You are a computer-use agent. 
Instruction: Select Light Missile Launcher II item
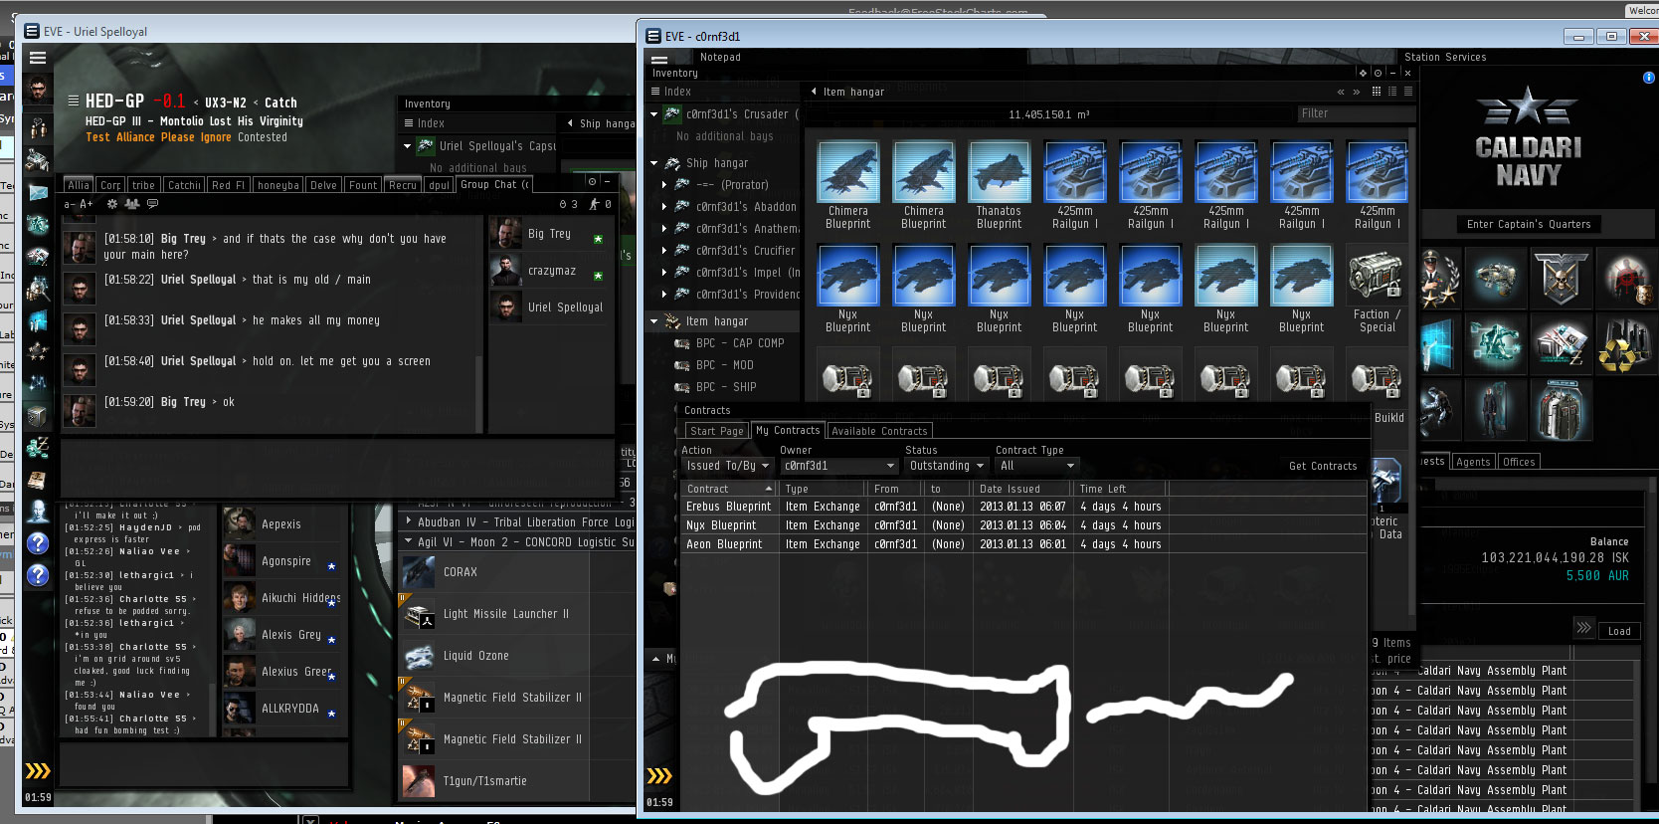[x=515, y=614]
